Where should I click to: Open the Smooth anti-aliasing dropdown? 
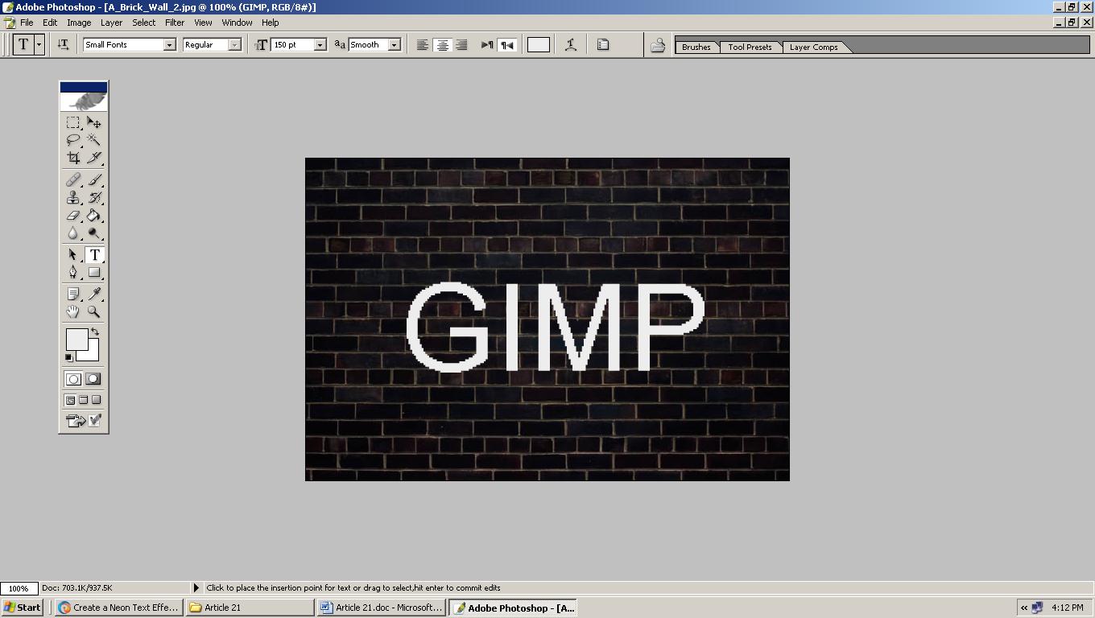coord(395,45)
